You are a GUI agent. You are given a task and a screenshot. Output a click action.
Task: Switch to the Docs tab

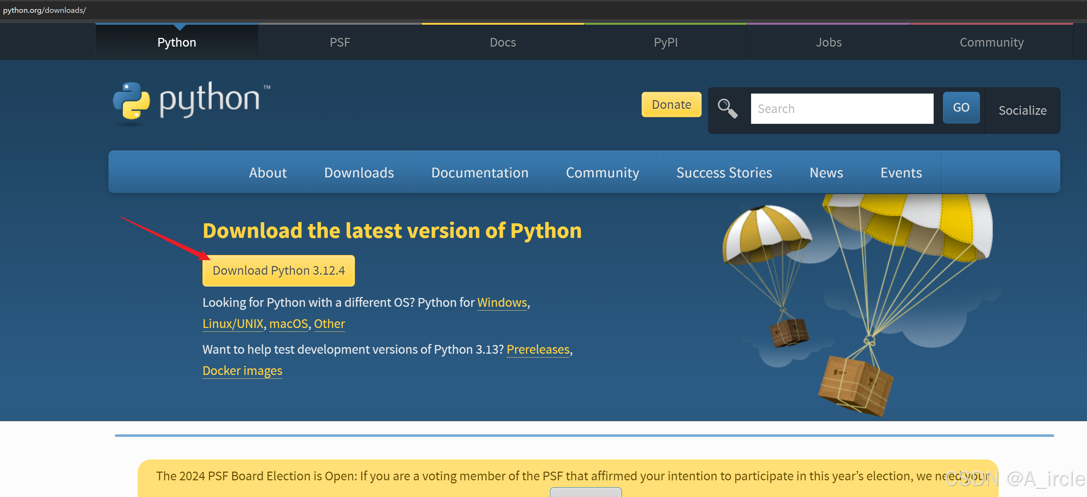[x=502, y=42]
